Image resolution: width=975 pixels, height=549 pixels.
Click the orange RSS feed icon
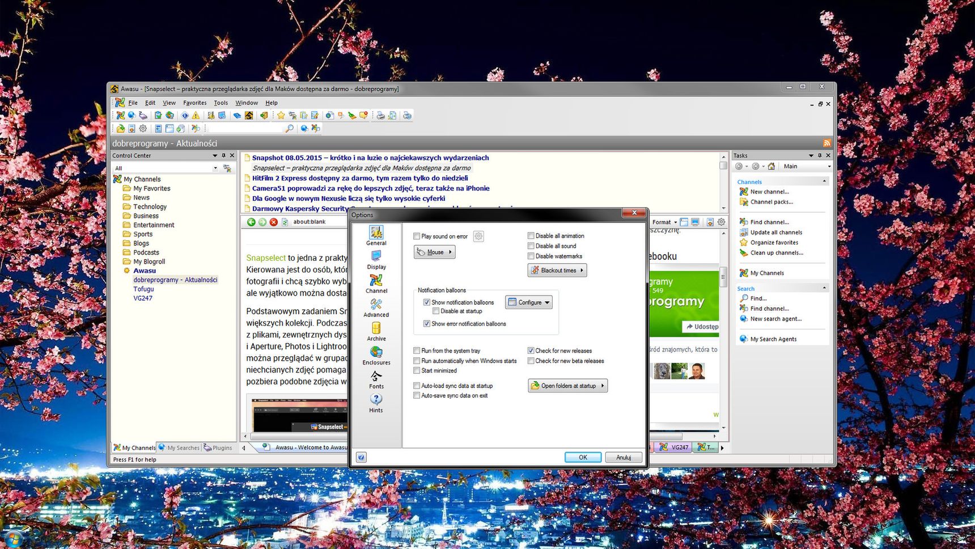[x=827, y=143]
